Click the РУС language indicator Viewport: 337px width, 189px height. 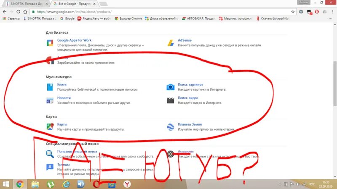[x=312, y=184]
